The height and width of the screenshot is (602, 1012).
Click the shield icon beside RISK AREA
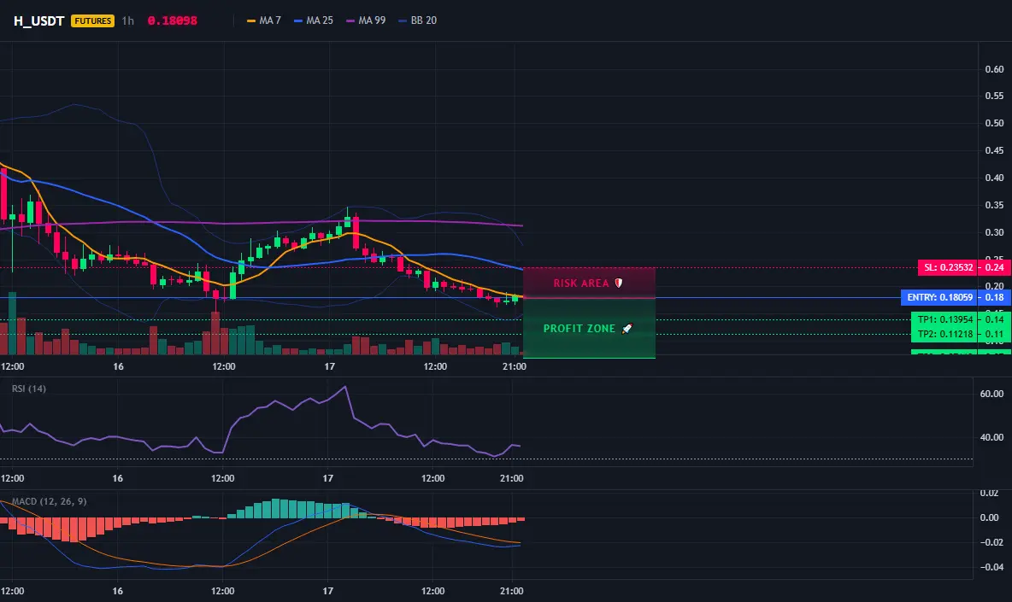[618, 283]
